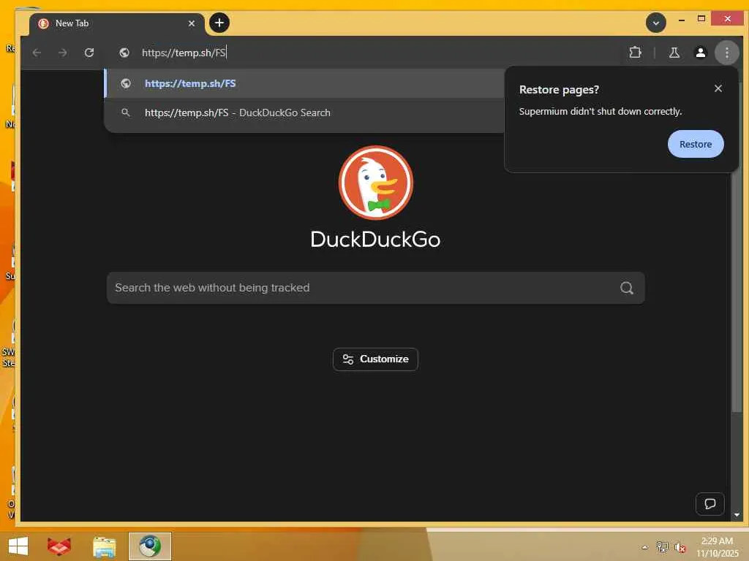Click 'Supermium didn't shut down correctly.' text
The height and width of the screenshot is (561, 749).
point(601,111)
